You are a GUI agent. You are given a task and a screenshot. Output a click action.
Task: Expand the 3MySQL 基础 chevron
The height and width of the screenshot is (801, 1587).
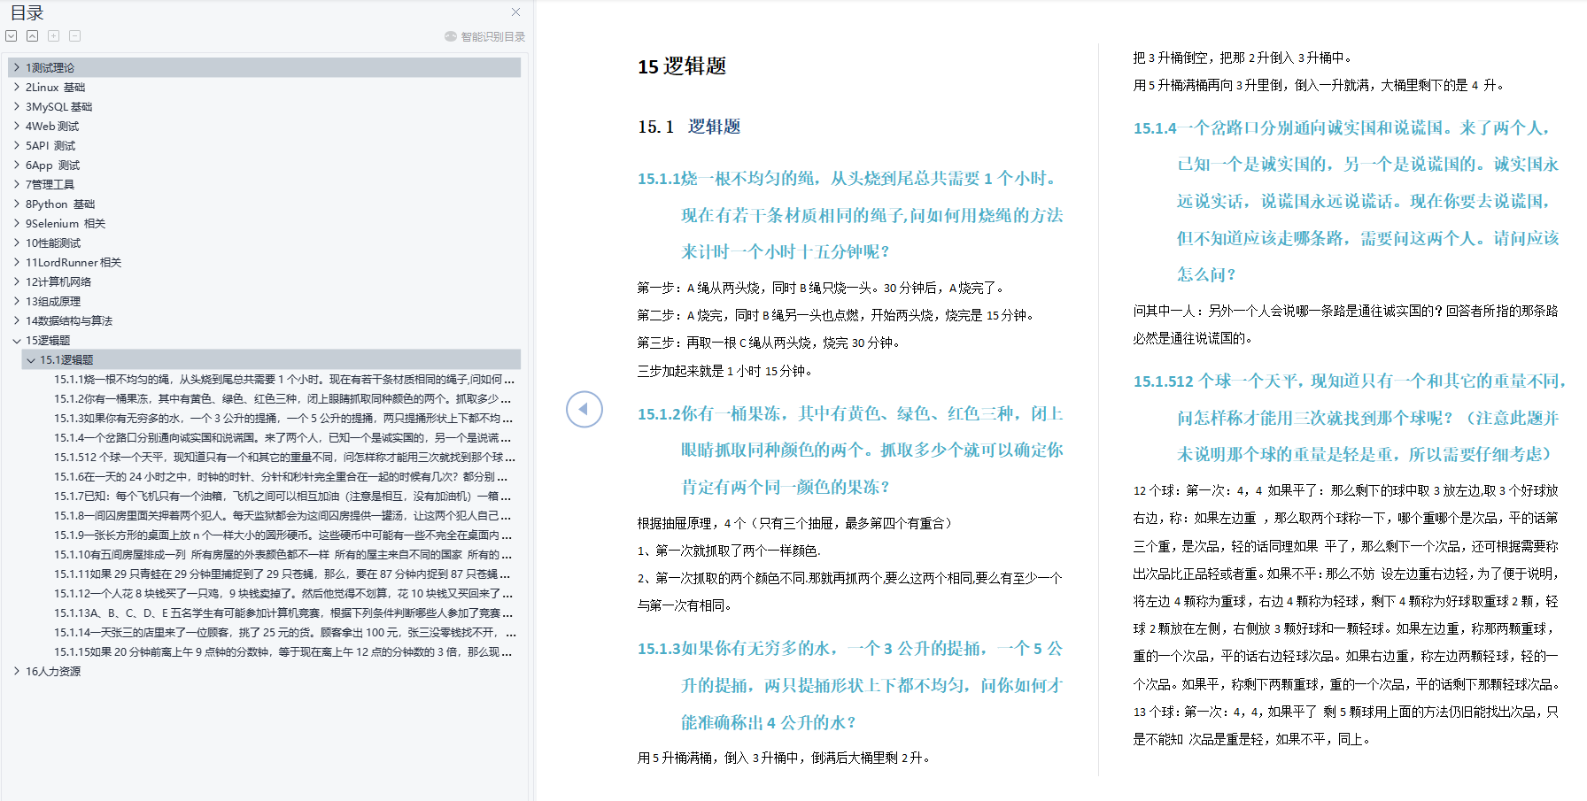tap(16, 106)
